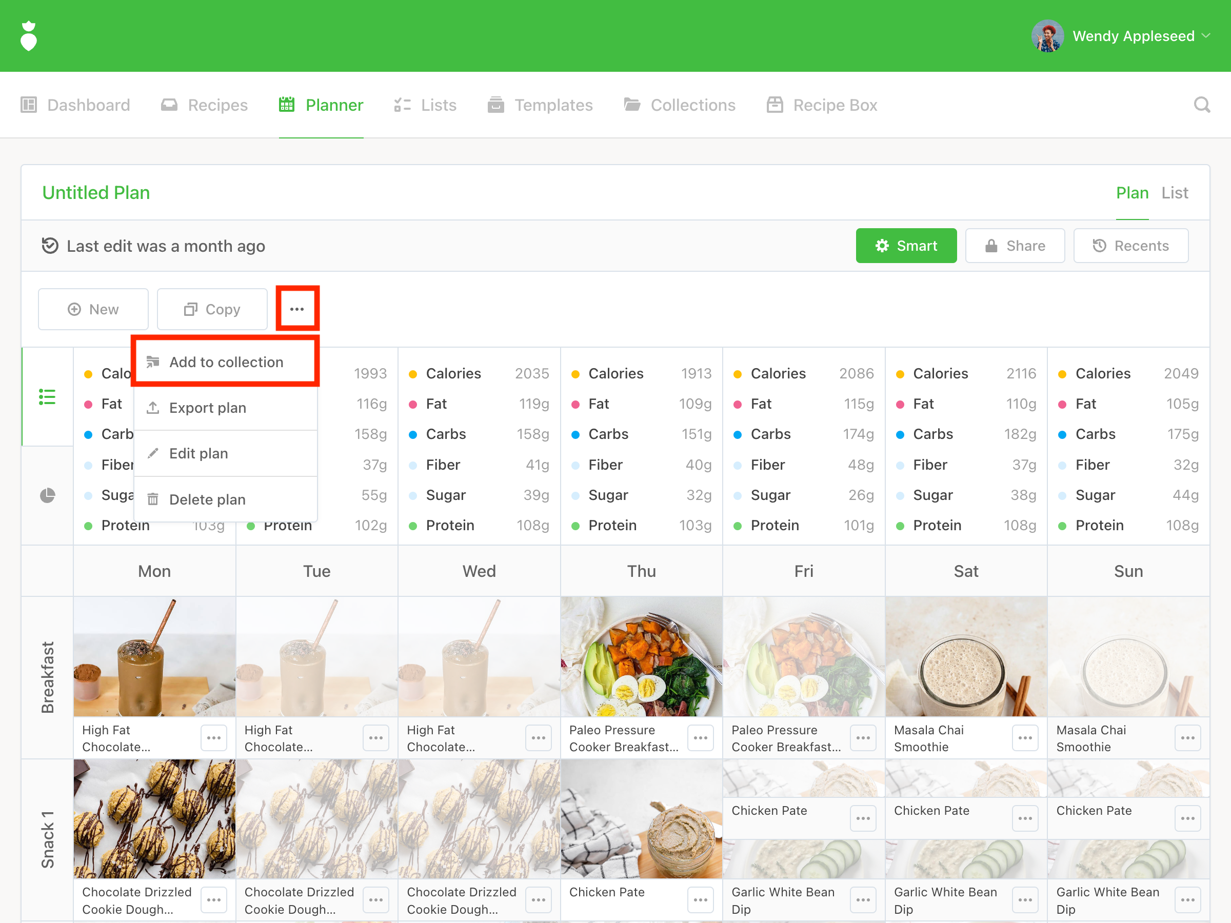
Task: Click the edit history clock icon
Action: tap(50, 246)
